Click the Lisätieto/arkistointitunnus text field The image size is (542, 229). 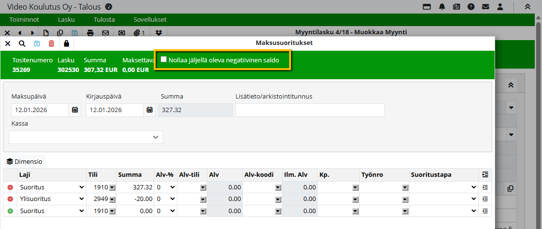(x=309, y=110)
